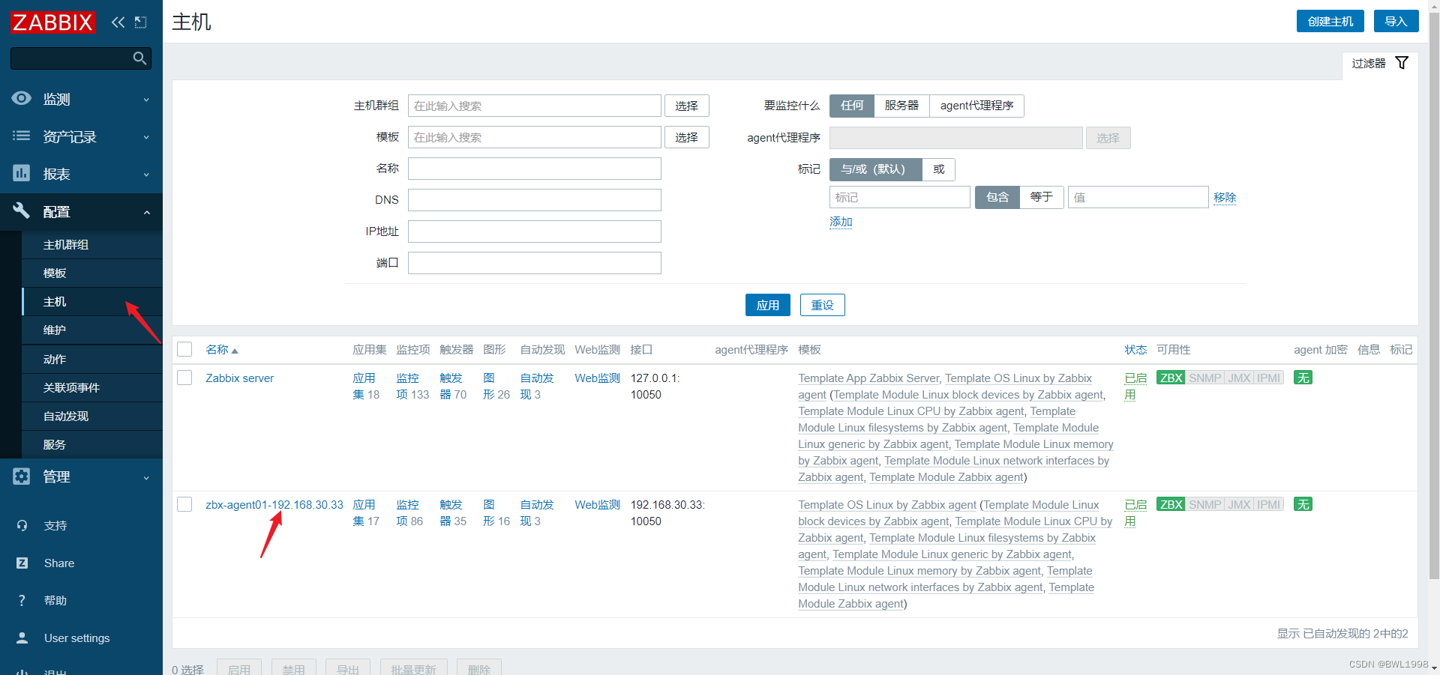Click 重设 to reset filter
Screen dimensions: 1440x675
pyautogui.click(x=822, y=305)
